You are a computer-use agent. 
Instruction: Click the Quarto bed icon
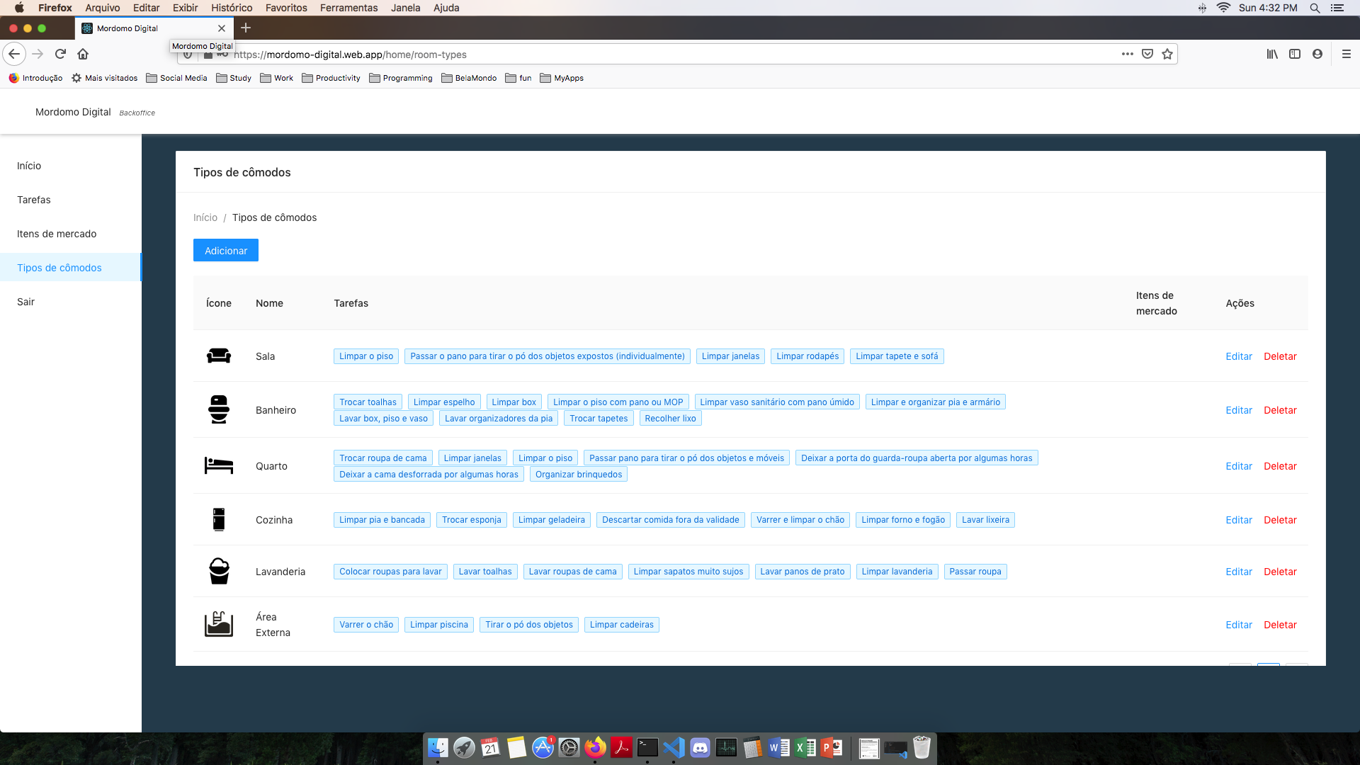click(x=218, y=465)
